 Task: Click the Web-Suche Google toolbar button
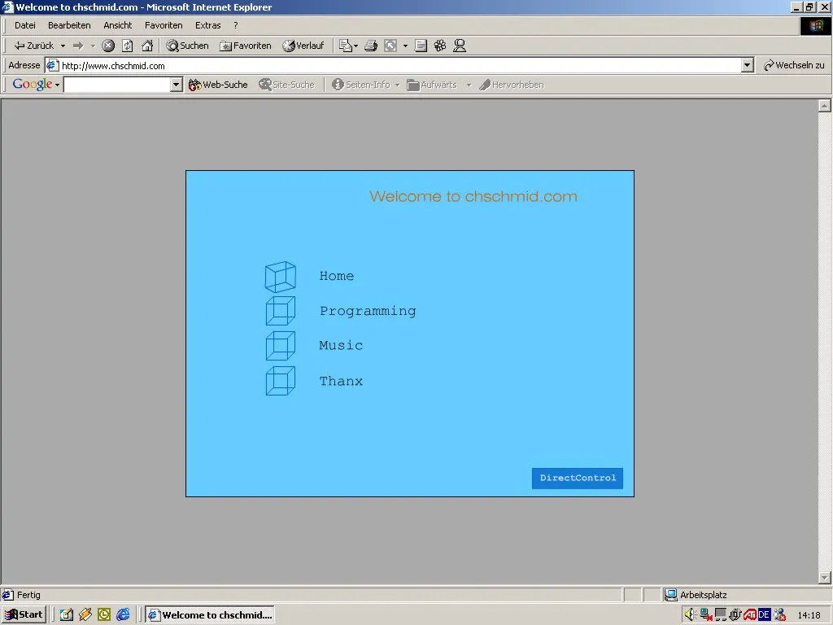[218, 85]
